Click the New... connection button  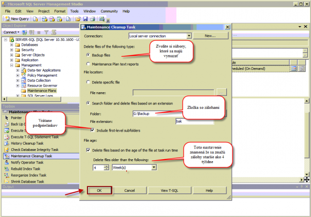(x=210, y=36)
